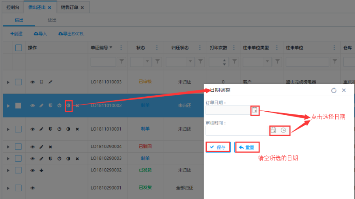Check the row checkbox for LO1811010003
Image resolution: width=355 pixels, height=199 pixels.
click(19, 82)
